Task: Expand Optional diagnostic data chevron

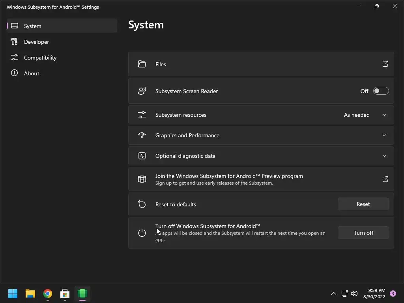Action: [384, 156]
